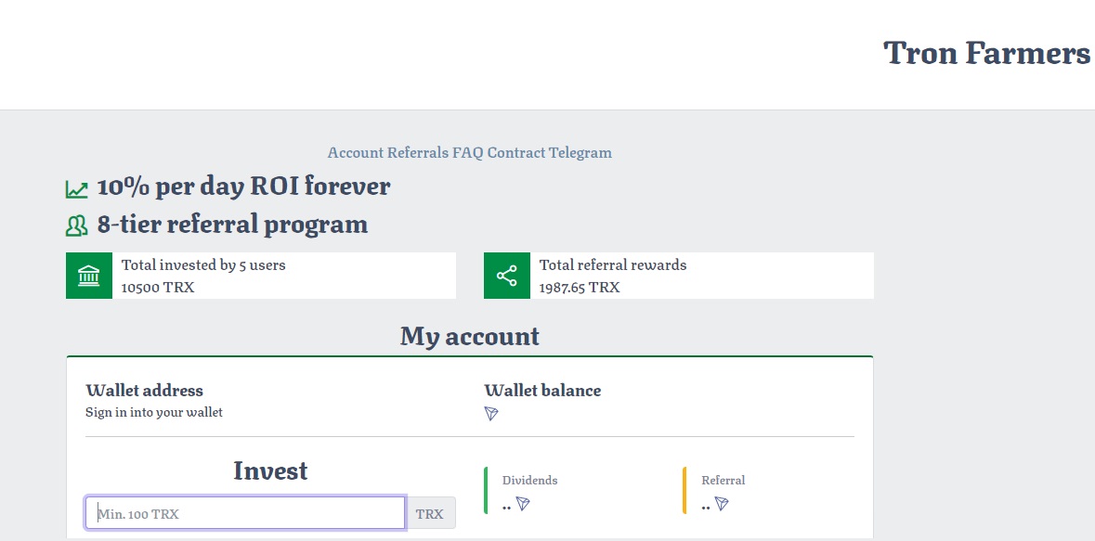Click the '8-tier referral program' heading

click(232, 224)
